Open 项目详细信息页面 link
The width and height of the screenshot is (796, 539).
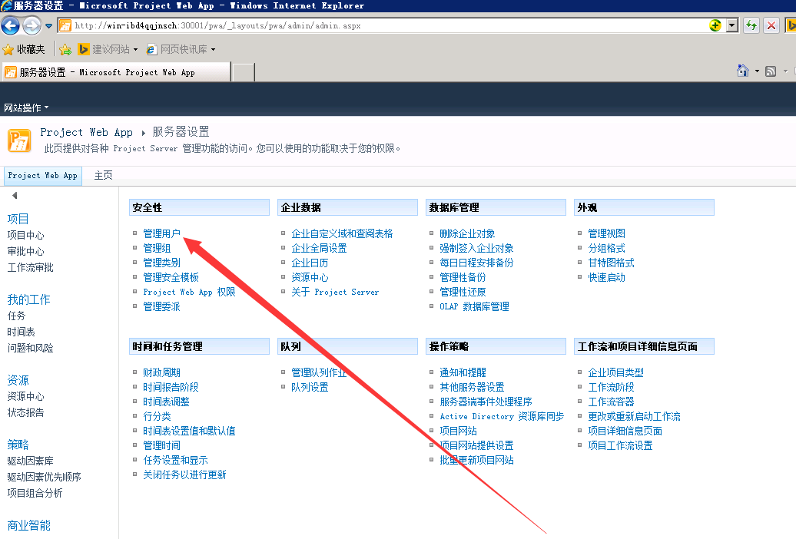point(625,431)
